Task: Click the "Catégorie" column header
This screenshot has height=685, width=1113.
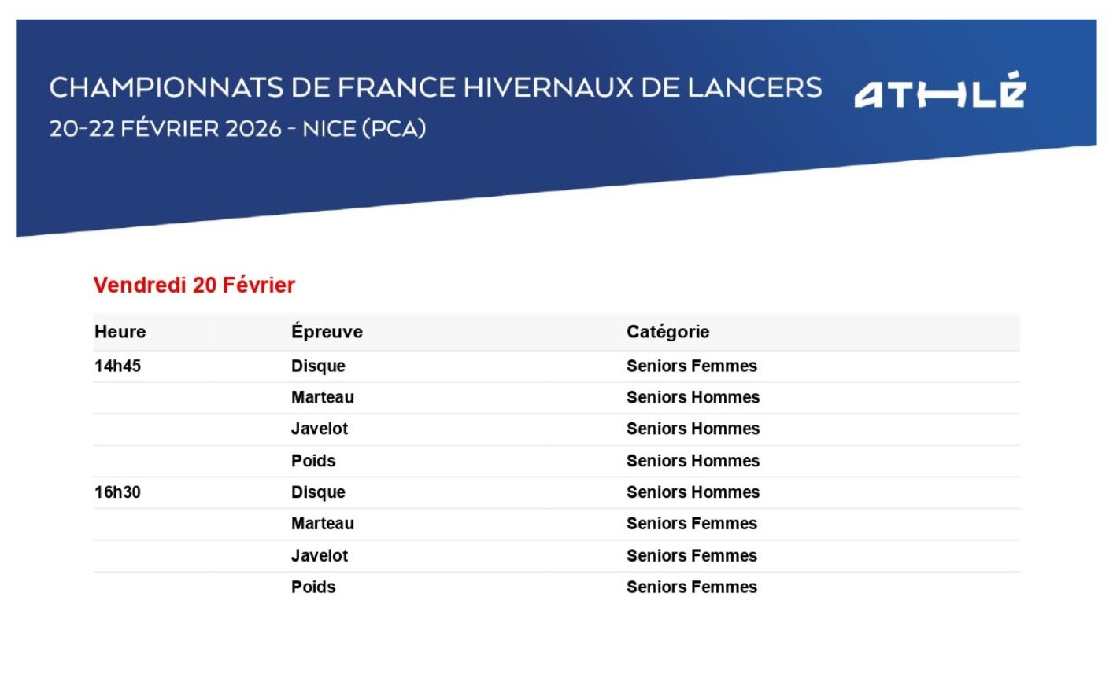Action: [667, 332]
